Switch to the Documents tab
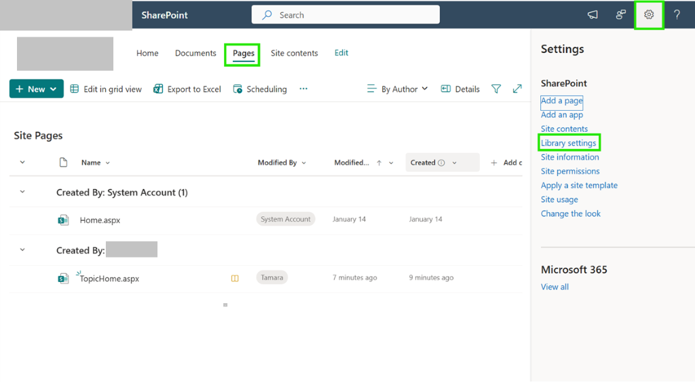Screen dimensions: 695x384 [x=195, y=53]
